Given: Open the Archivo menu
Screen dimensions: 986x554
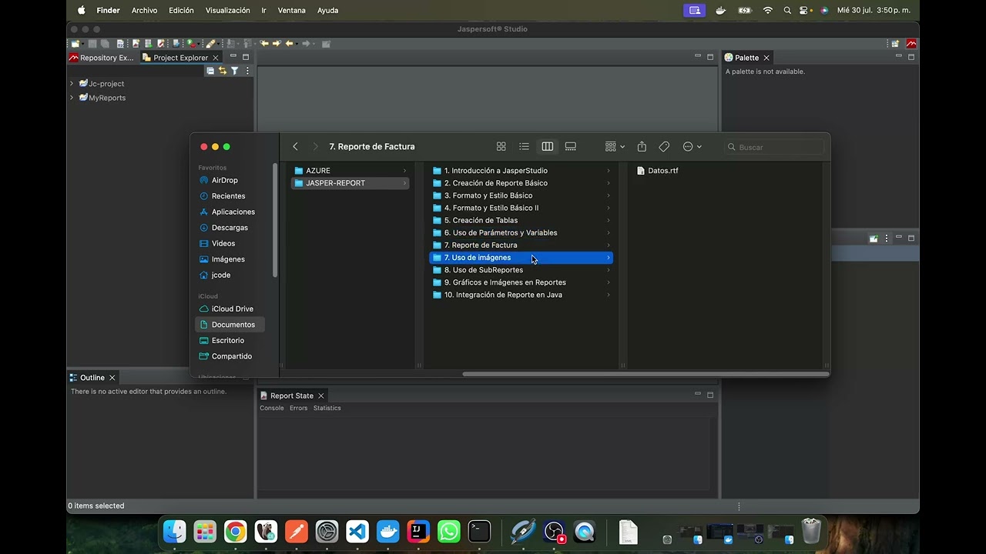Looking at the screenshot, I should [144, 10].
